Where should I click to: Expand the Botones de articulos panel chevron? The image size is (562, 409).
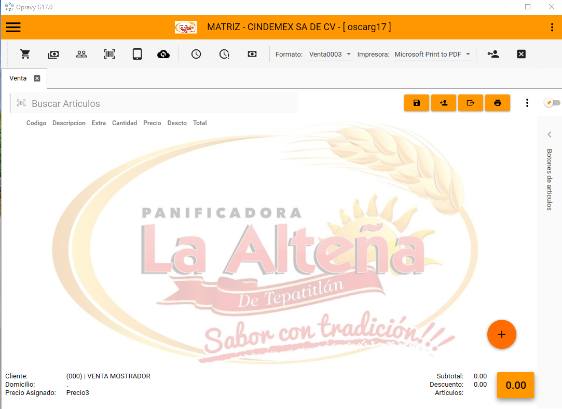pyautogui.click(x=550, y=134)
